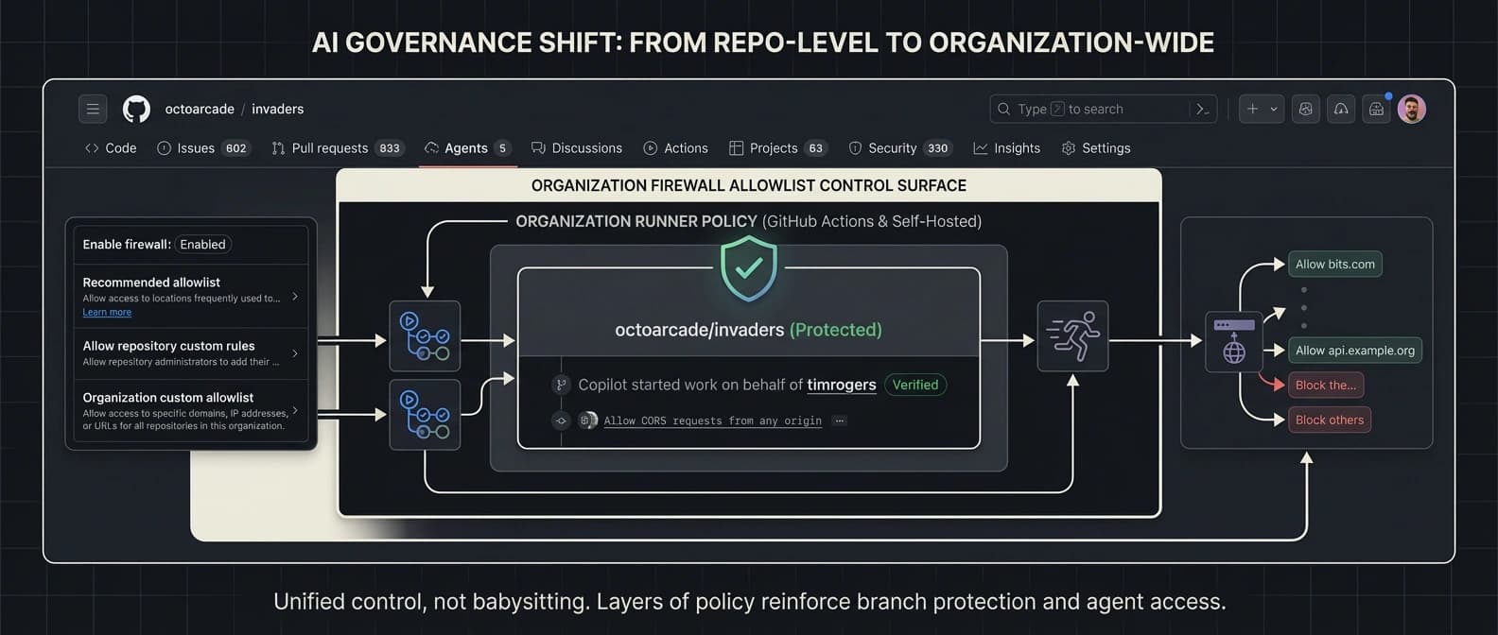The image size is (1498, 635).
Task: Click the green shield checkmark icon
Action: (749, 269)
